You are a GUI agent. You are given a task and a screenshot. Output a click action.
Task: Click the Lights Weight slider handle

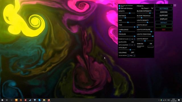(145, 41)
